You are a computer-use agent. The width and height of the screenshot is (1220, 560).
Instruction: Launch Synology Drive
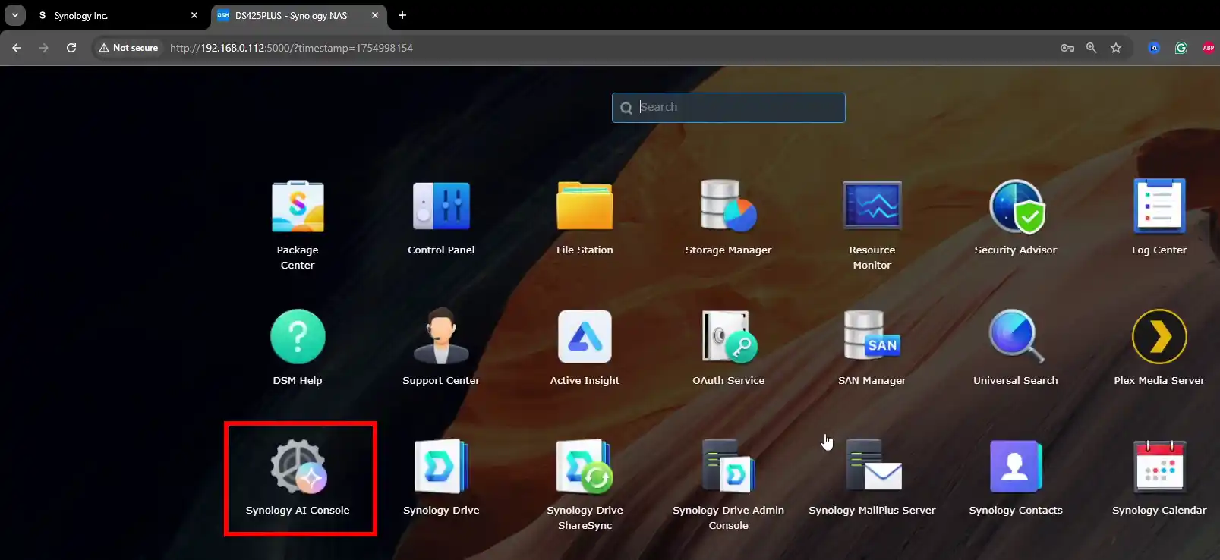coord(441,467)
